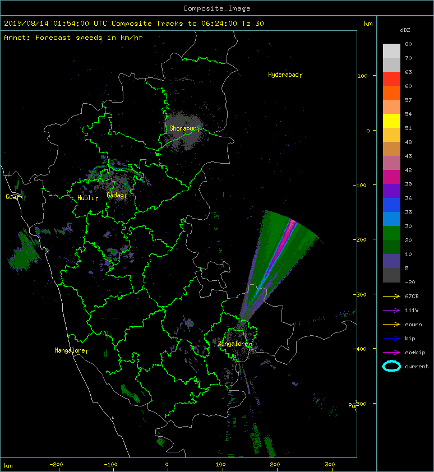Click the -400 tick on the vertical axis
The image size is (434, 472).
click(x=360, y=349)
